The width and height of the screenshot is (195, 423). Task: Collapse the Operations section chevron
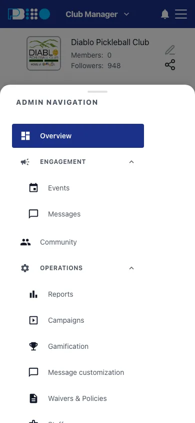tap(131, 268)
